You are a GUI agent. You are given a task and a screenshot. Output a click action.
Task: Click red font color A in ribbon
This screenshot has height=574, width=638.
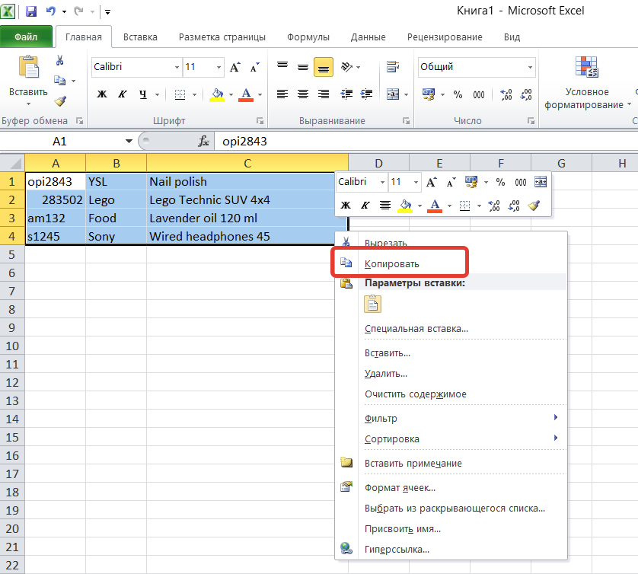[x=246, y=95]
